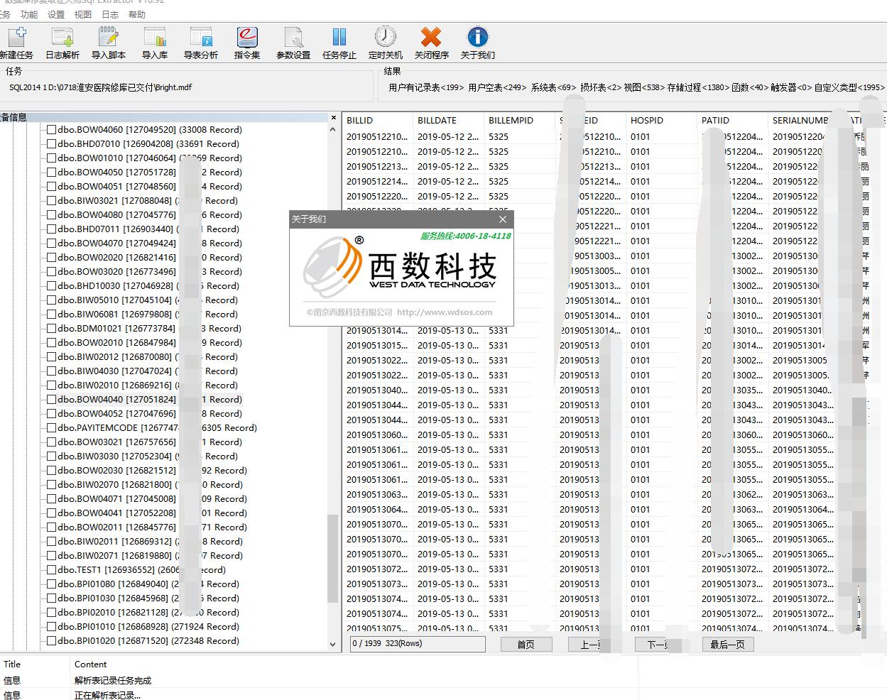This screenshot has width=887, height=700.
Task: Click the 5325 cell in first grid row
Action: pyautogui.click(x=499, y=136)
